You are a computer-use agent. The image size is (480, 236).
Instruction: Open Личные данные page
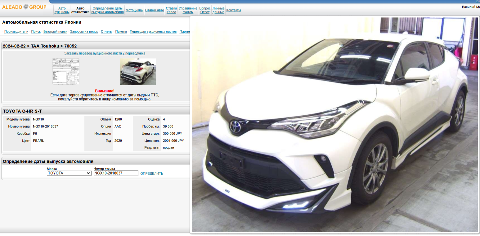(x=218, y=10)
